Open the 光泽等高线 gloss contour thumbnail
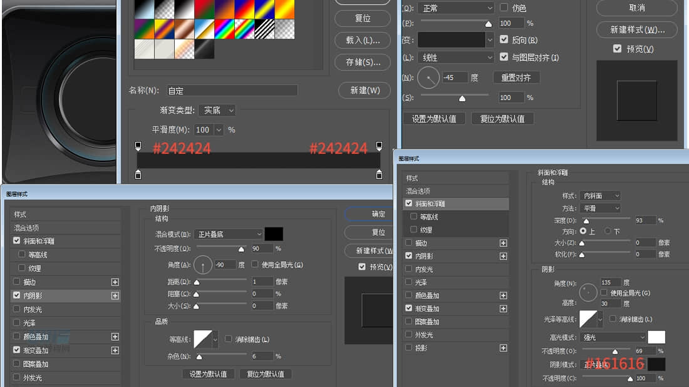The image size is (689, 387). (x=588, y=319)
